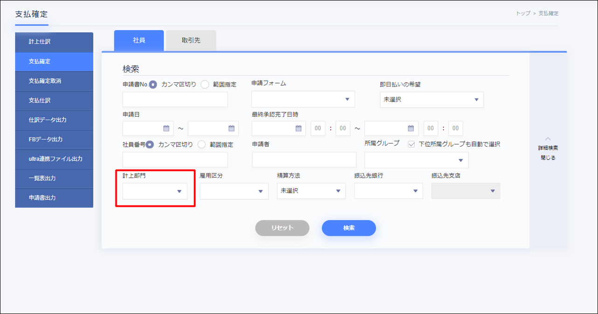This screenshot has height=314, width=598.
Task: Click the 検索 button
Action: click(x=348, y=228)
